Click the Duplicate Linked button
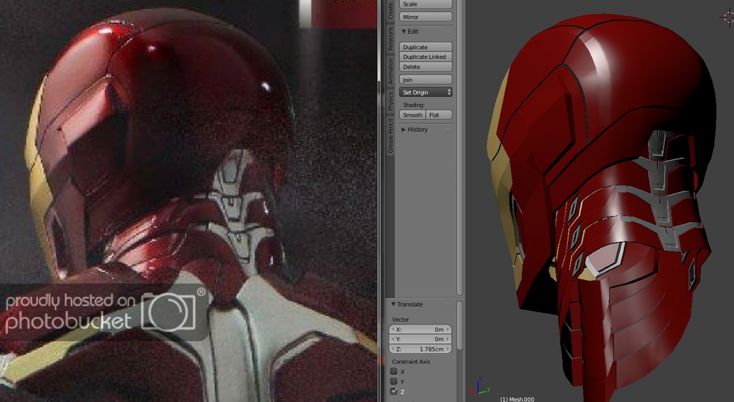 426,57
